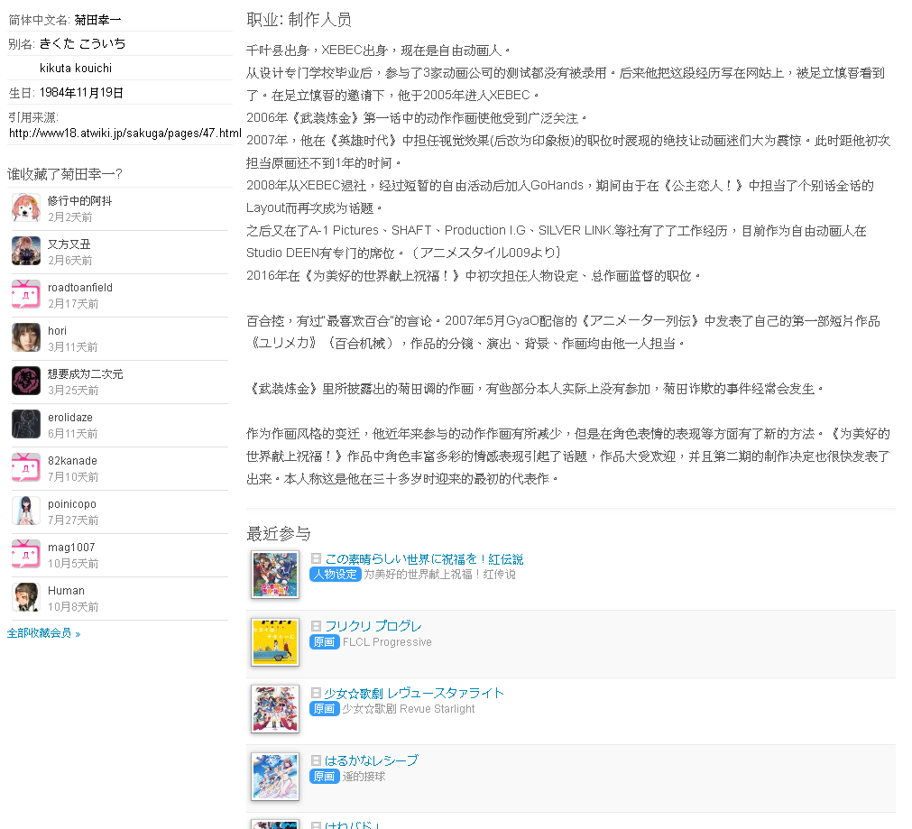Open Revue Starlight cover thumbnail
The height and width of the screenshot is (829, 912).
pos(275,709)
